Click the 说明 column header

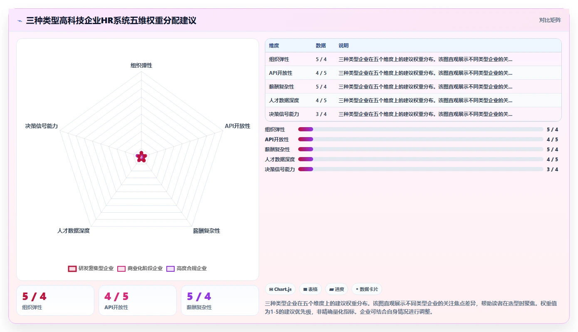pos(343,45)
